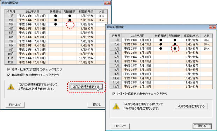Click the 3月の処理を確定する button

pyautogui.click(x=86, y=87)
